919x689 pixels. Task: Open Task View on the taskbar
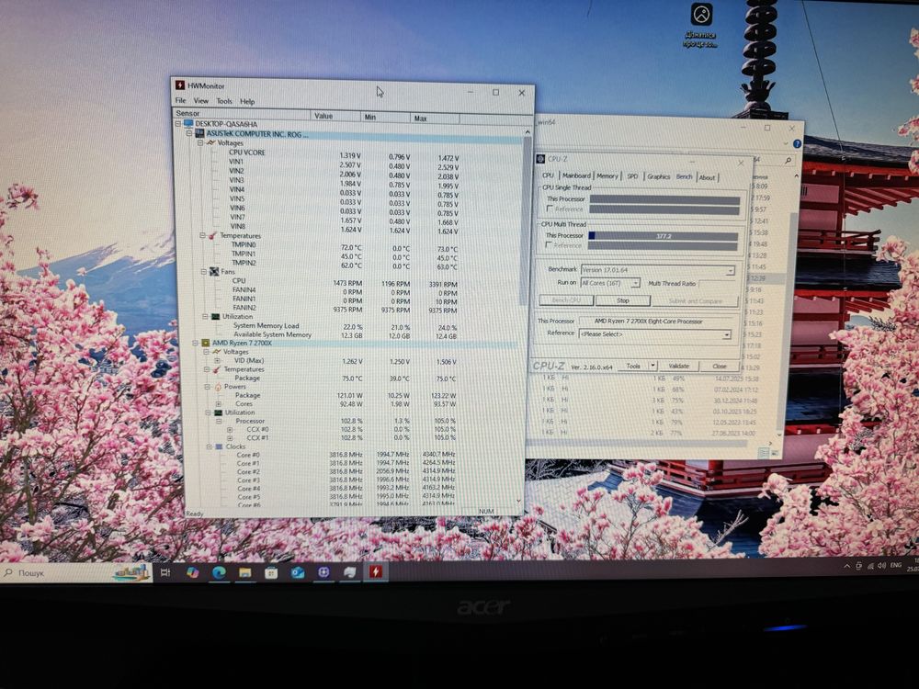165,572
